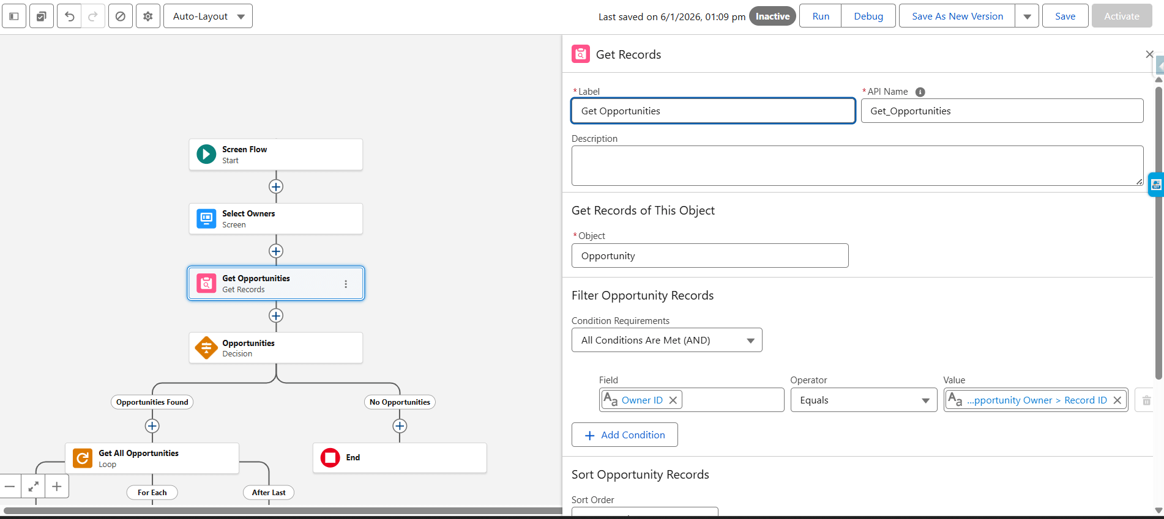The image size is (1164, 519).
Task: Expand Save As New Version arrow menu
Action: [1027, 17]
